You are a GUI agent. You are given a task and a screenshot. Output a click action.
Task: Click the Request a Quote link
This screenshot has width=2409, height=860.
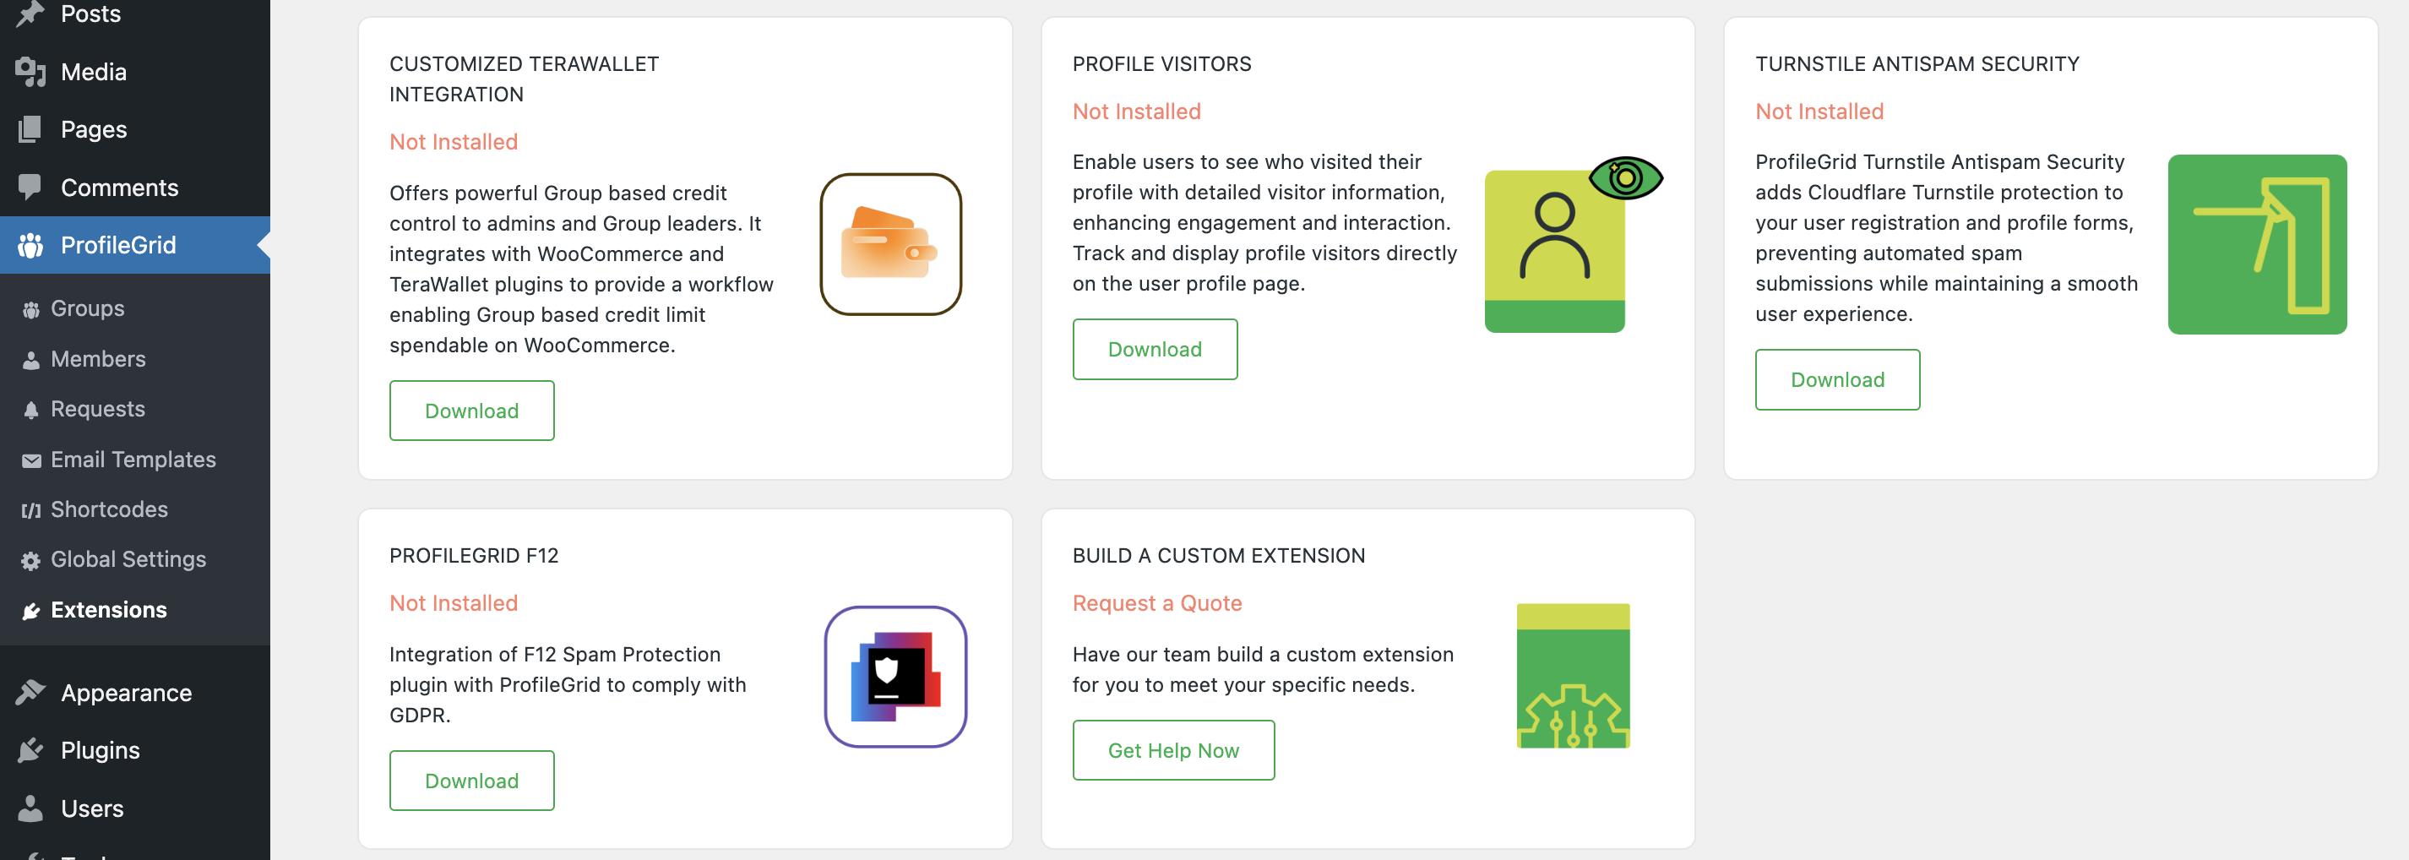click(1157, 603)
